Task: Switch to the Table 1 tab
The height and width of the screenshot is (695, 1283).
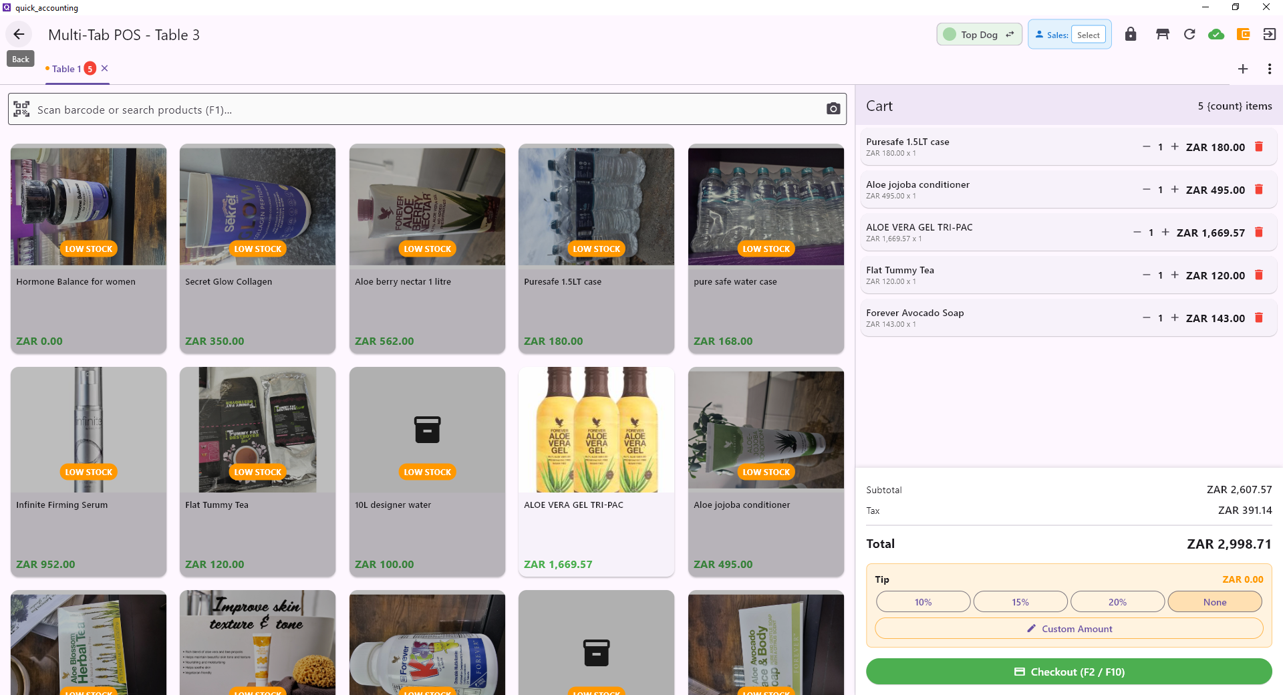Action: [x=66, y=69]
